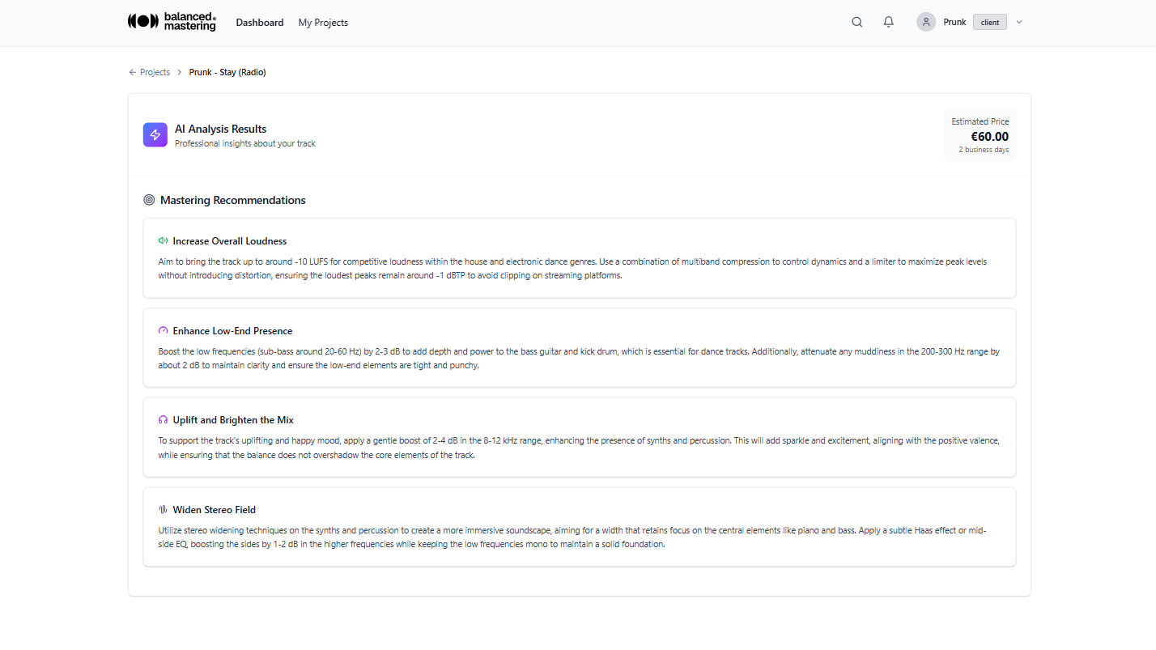Click the balanced mastering logo
The width and height of the screenshot is (1156, 650).
point(171,22)
